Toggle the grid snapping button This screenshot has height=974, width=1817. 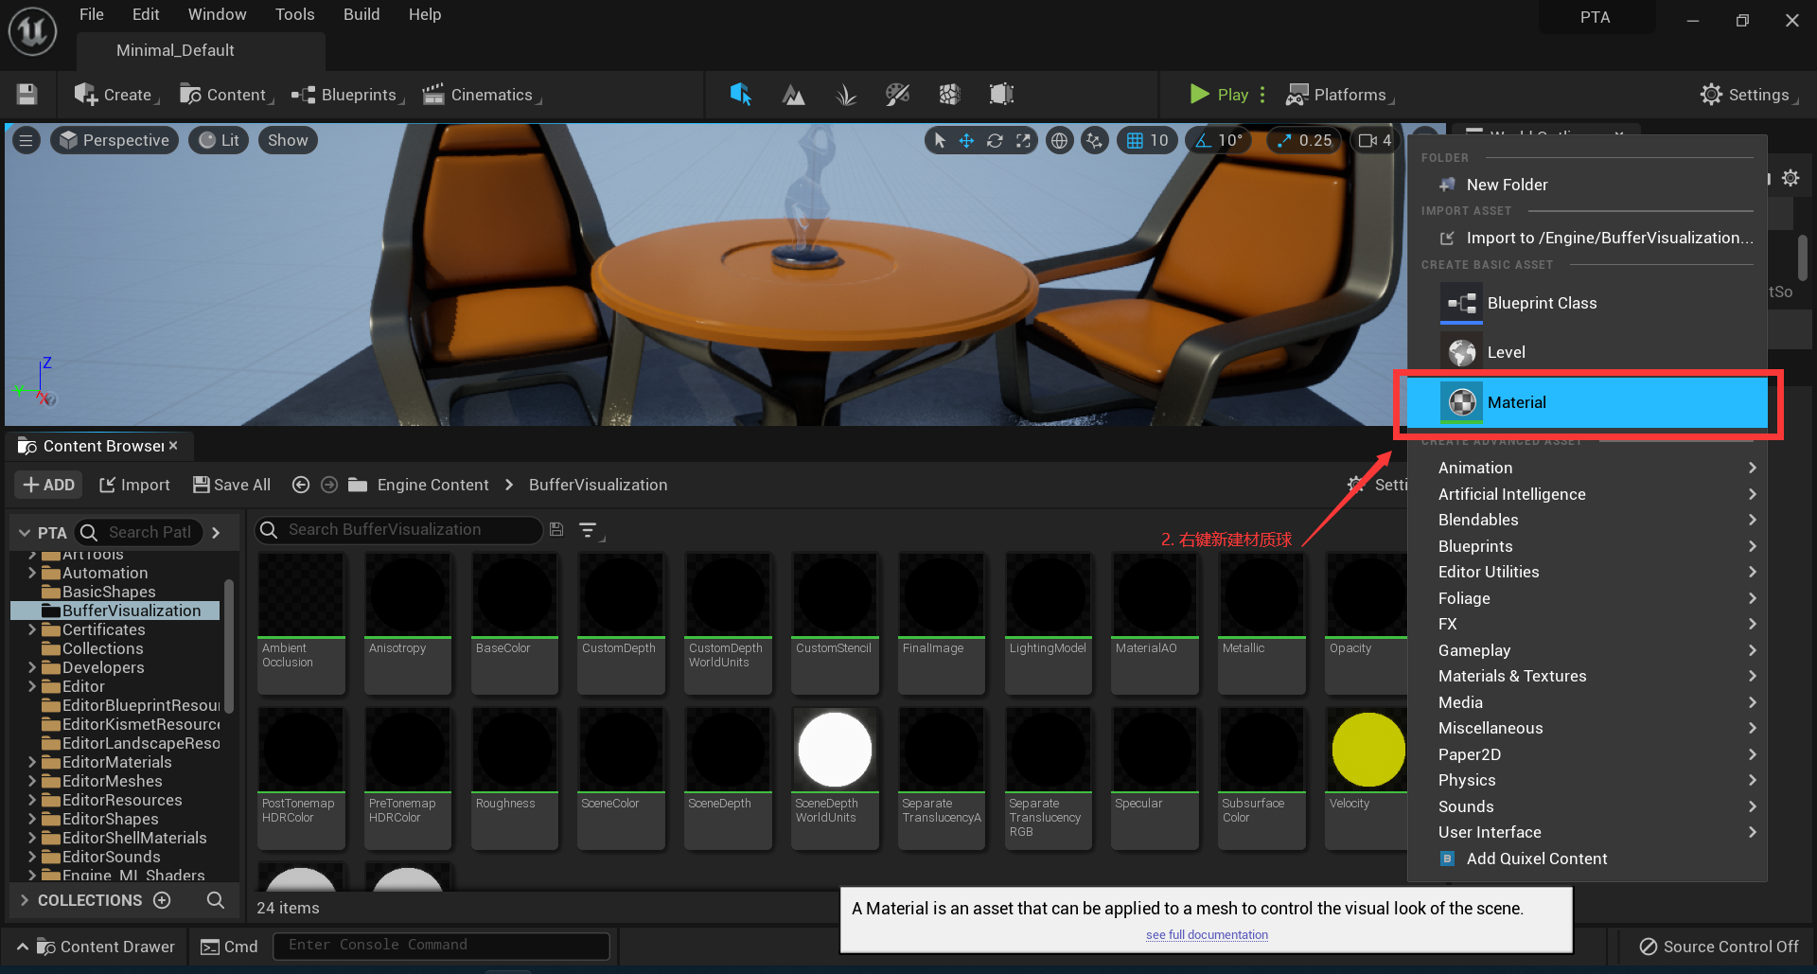tap(1135, 141)
